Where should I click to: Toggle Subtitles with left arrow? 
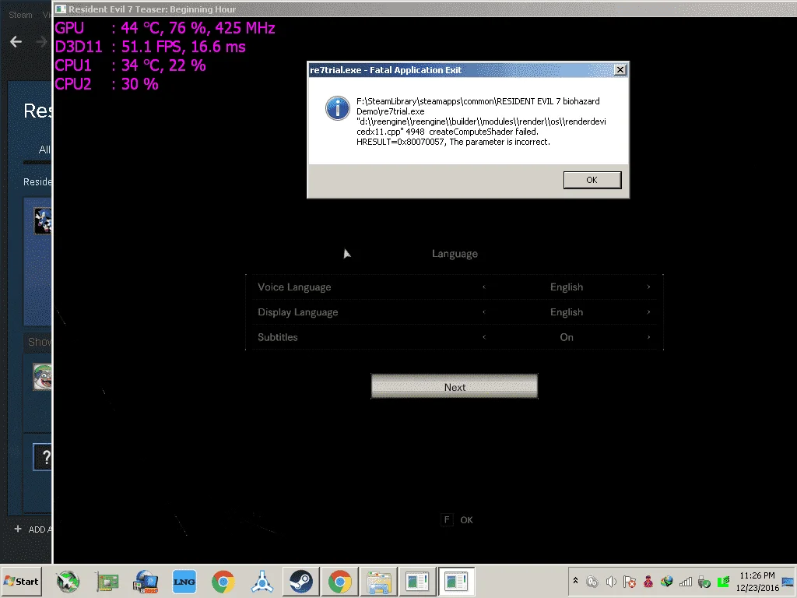(x=484, y=336)
